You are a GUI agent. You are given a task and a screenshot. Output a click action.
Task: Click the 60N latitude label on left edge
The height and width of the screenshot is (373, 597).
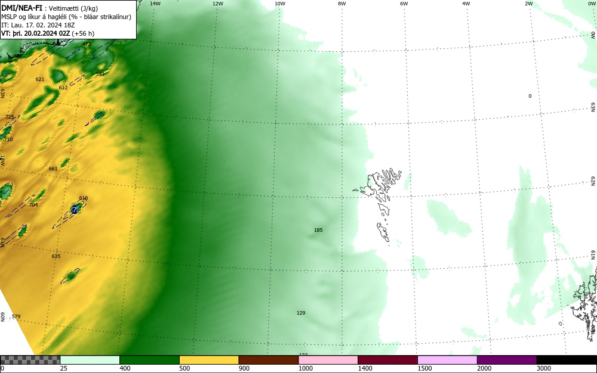[2, 317]
